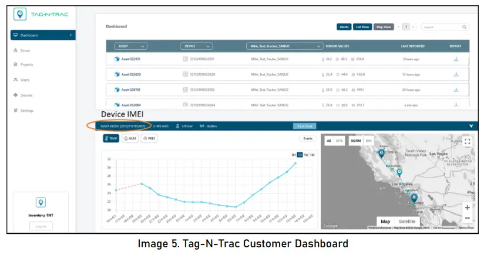Click device icon beside 351521101022820
This screenshot has width=494, height=259.
tap(185, 74)
